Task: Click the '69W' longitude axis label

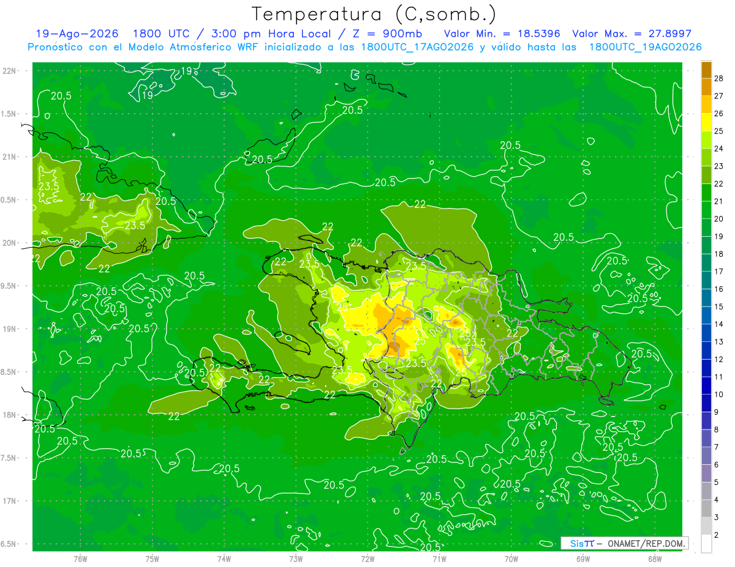Action: pyautogui.click(x=583, y=559)
